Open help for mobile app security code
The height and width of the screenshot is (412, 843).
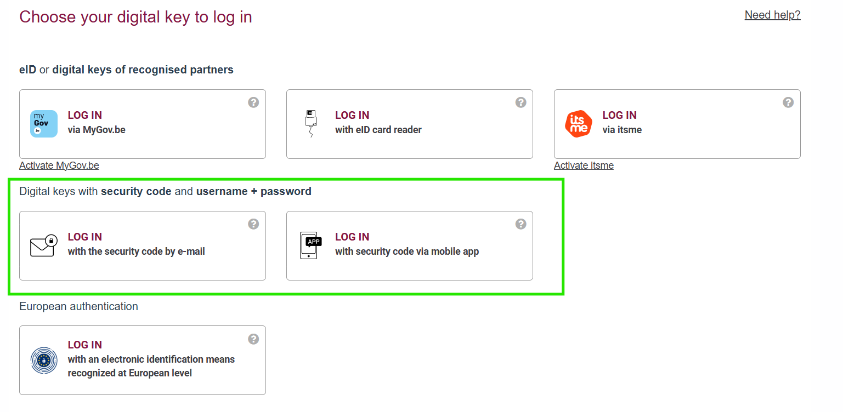(x=521, y=224)
